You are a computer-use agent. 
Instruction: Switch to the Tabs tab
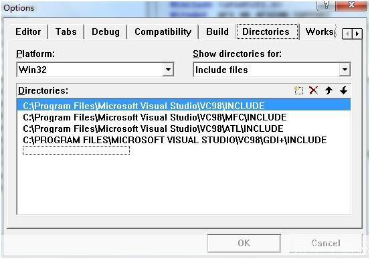[x=66, y=31]
